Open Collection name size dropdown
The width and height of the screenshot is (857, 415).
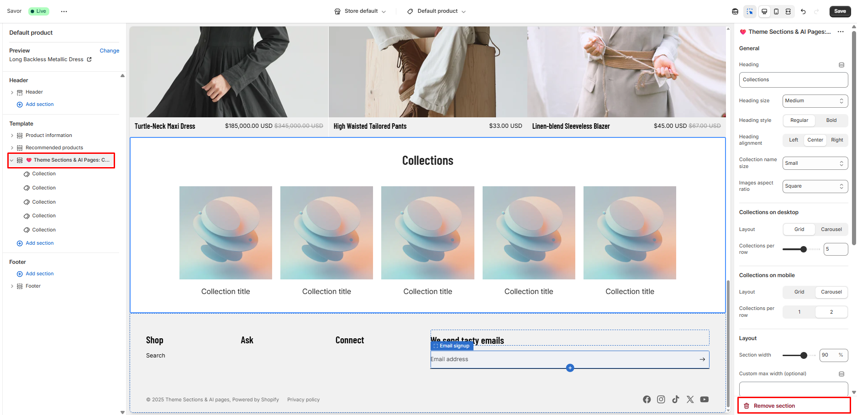pyautogui.click(x=815, y=163)
